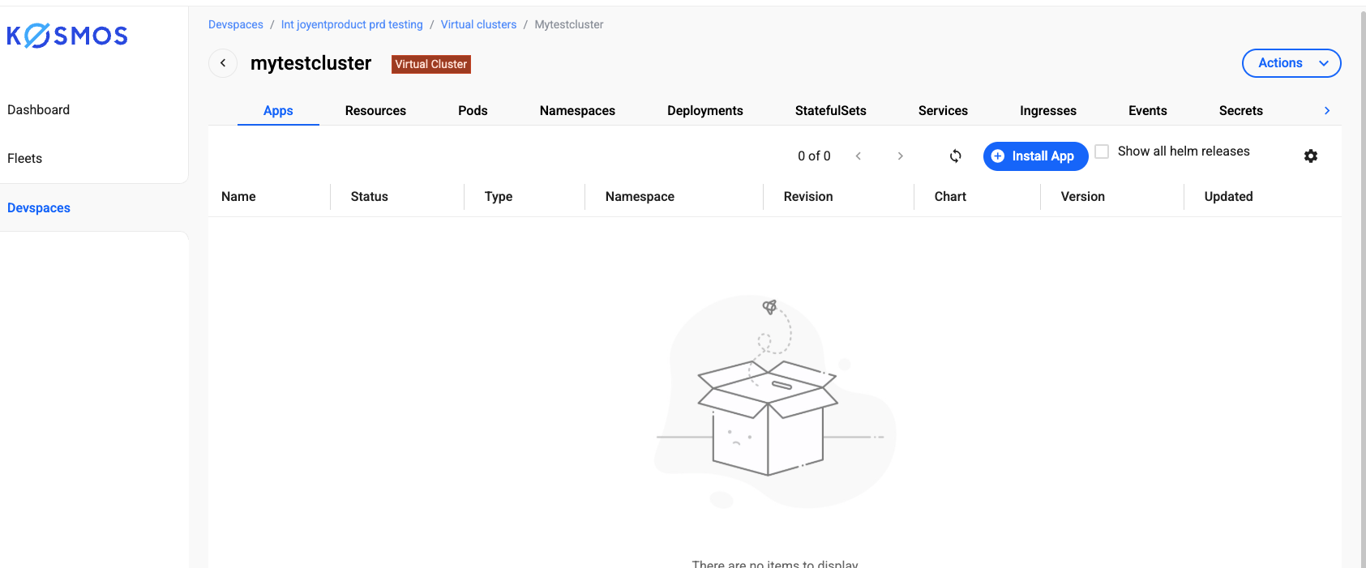
Task: Enable Show all helm releases checkbox
Action: [x=1102, y=152]
